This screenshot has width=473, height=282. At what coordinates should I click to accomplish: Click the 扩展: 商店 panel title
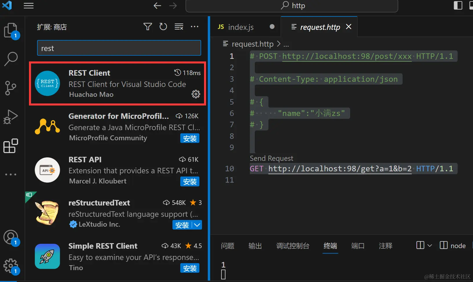pos(52,27)
